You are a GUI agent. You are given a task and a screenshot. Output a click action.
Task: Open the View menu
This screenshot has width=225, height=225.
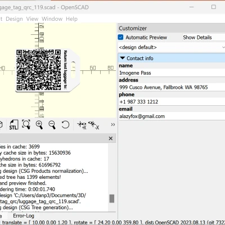click(32, 19)
